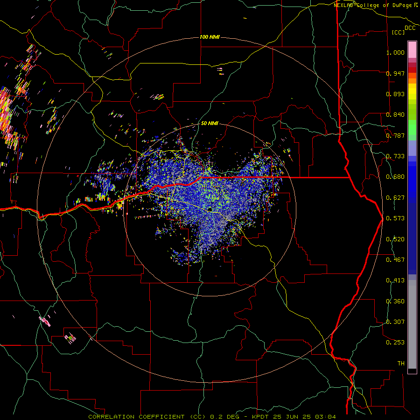
Task: Click the 0.360 value on the color scale
Action: [x=395, y=301]
